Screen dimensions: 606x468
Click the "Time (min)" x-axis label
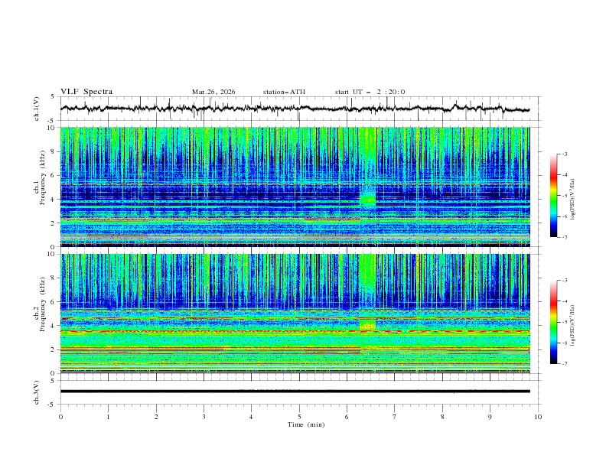click(306, 424)
